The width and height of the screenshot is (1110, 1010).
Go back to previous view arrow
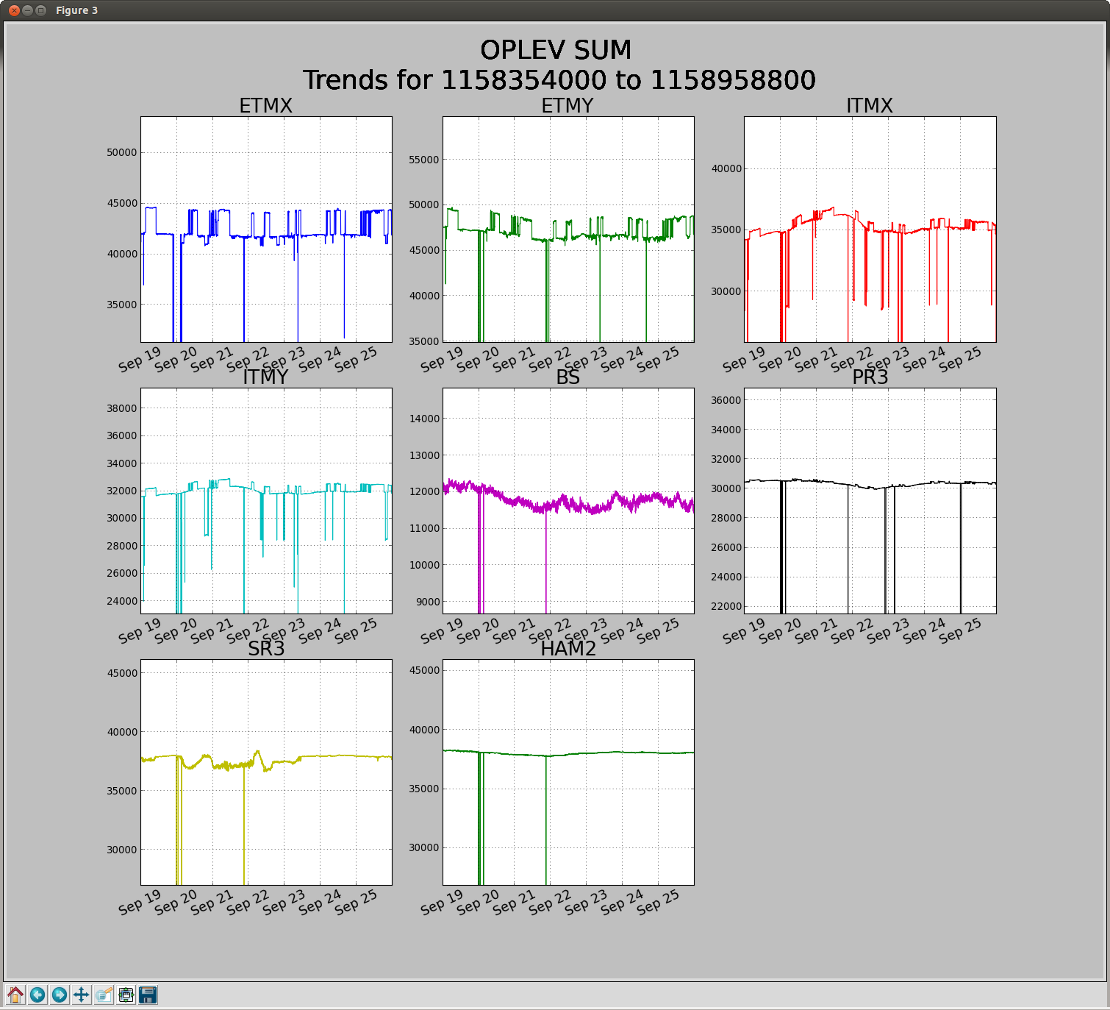click(x=37, y=995)
